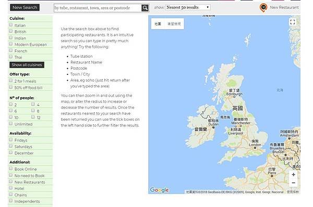Tick the Thai cuisine checkbox
The image size is (313, 207).
click(x=11, y=57)
